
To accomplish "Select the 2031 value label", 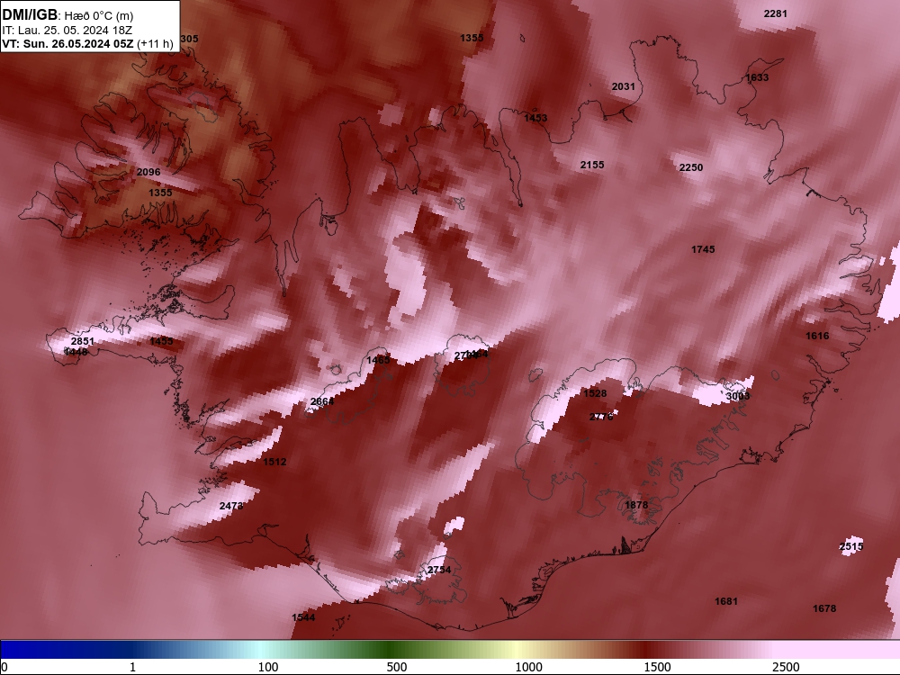I will pos(624,86).
